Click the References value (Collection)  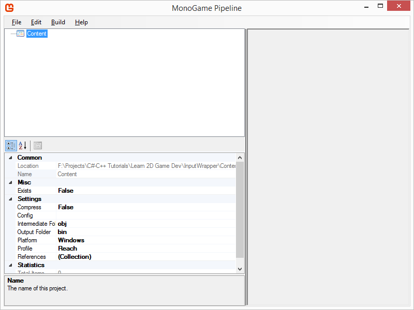[x=75, y=257]
